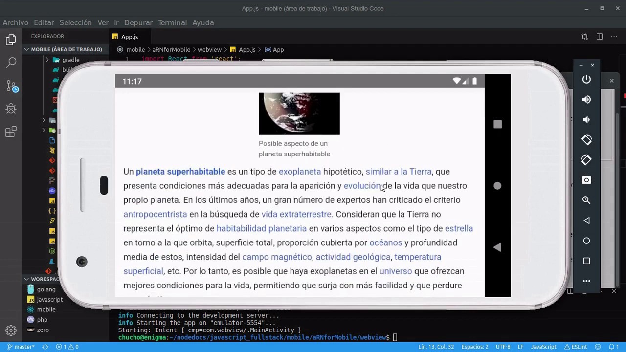
Task: Rotate emulator left with toolbar icon
Action: pyautogui.click(x=586, y=140)
